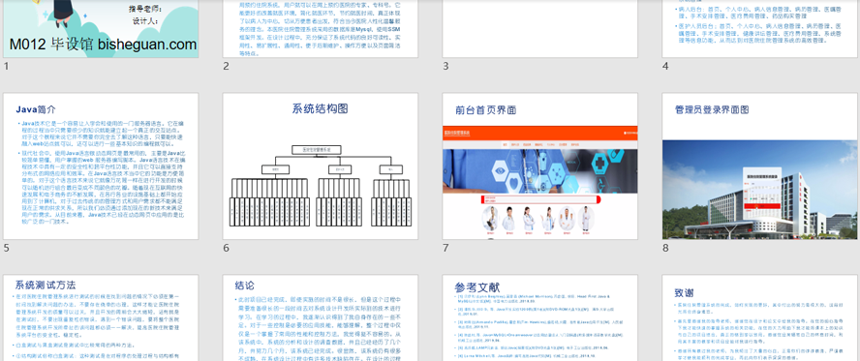This screenshot has width=860, height=361.
Task: Click the slide number label '8'
Action: coord(665,248)
